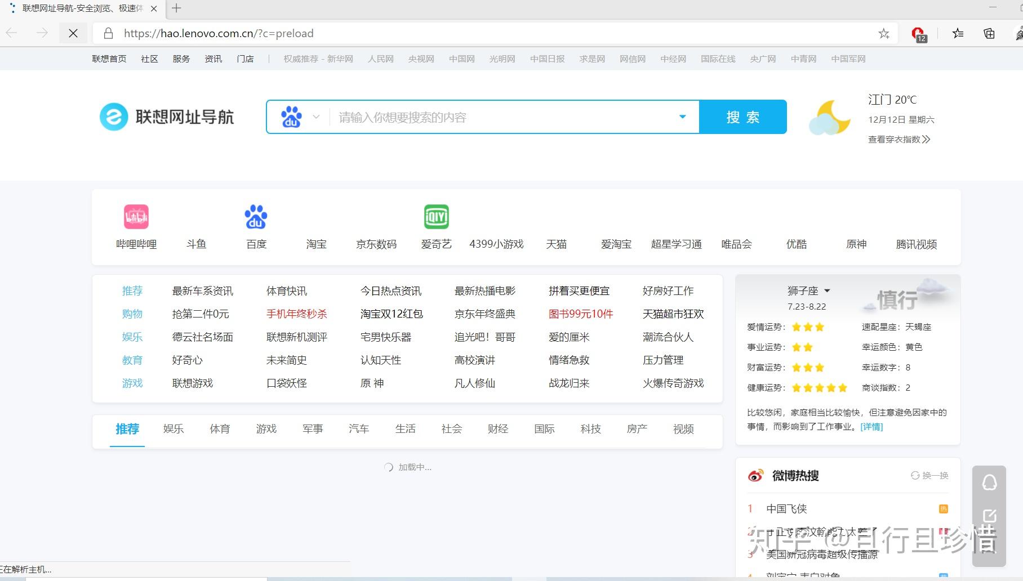Expand the search engine chevron beside Baidu icon
The width and height of the screenshot is (1023, 581).
click(316, 117)
